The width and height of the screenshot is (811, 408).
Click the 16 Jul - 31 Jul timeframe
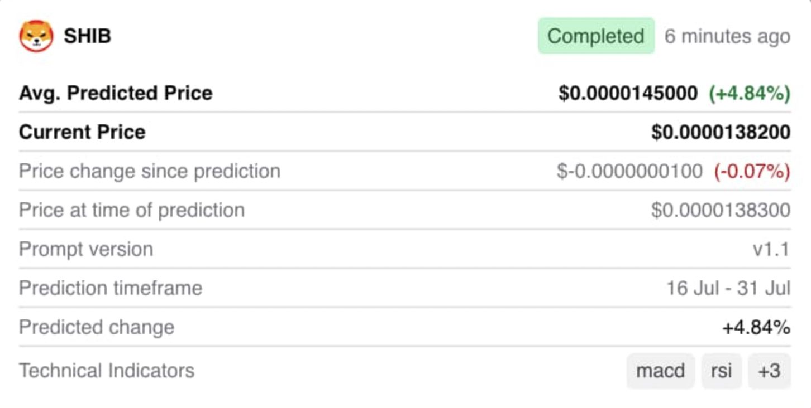pos(728,289)
